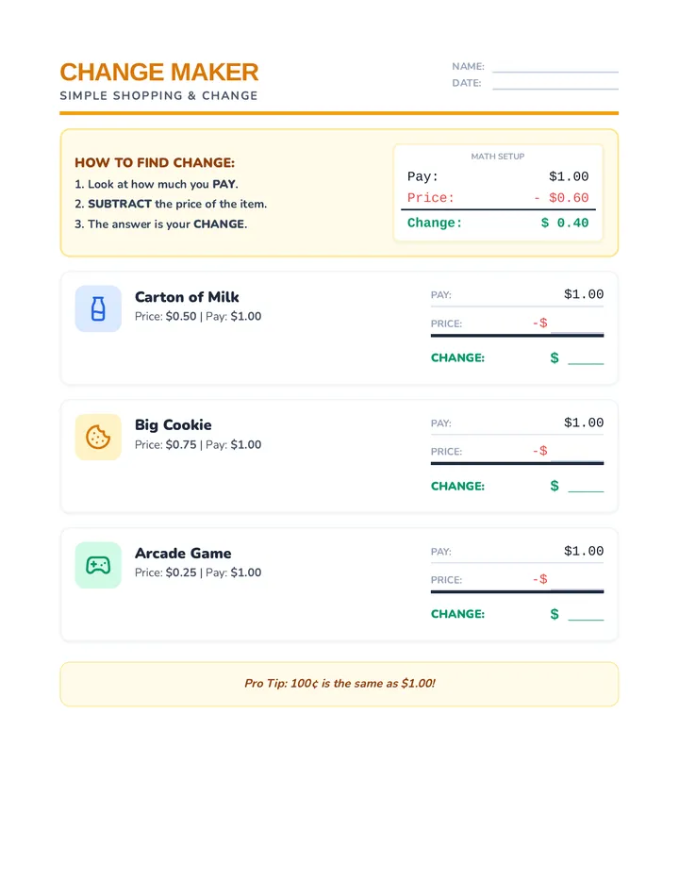Click the game controller icon
This screenshot has width=679, height=879.
click(x=98, y=565)
